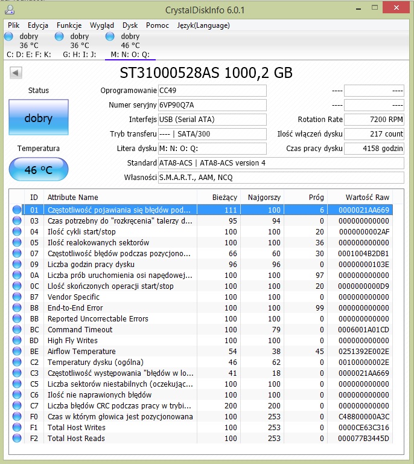414x464 pixels.
Task: Select 'Ilość nie naprawionych błędów' attribute name
Action: pos(100,395)
